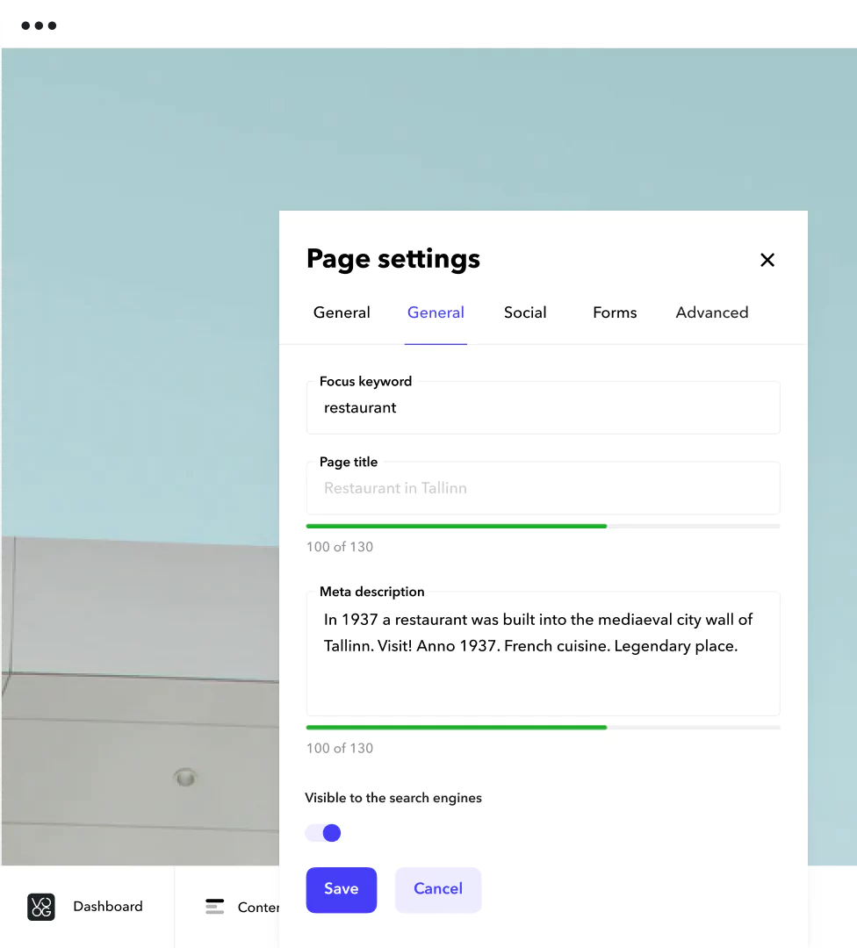The image size is (857, 948).
Task: Click the Voog logo icon in the bottom bar
Action: pos(40,906)
